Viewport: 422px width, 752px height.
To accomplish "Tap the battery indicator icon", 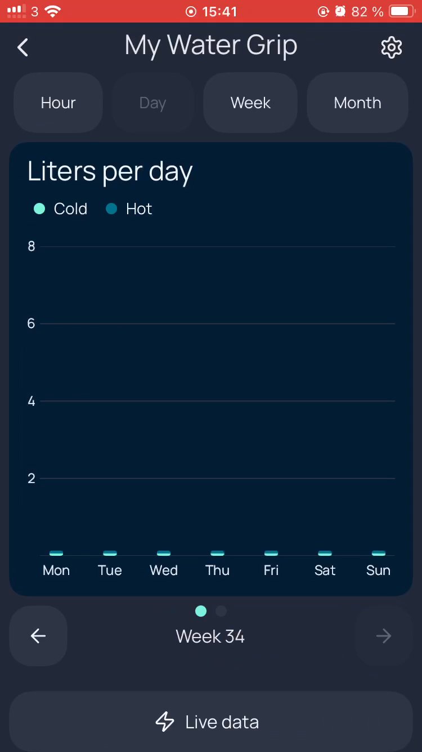I will pos(402,11).
